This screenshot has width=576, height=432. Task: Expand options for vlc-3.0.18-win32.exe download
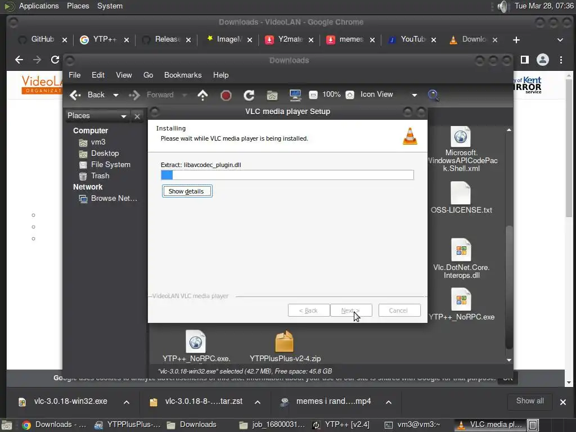[x=127, y=402]
